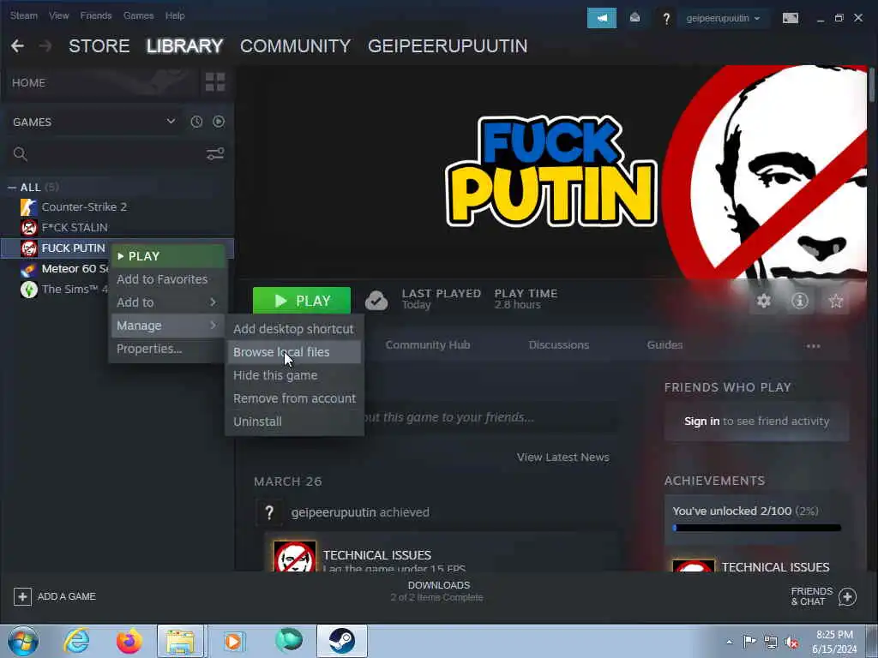Choose Hide this game
This screenshot has width=878, height=658.
pyautogui.click(x=294, y=375)
